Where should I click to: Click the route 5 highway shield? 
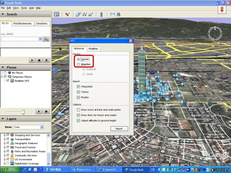(55, 70)
